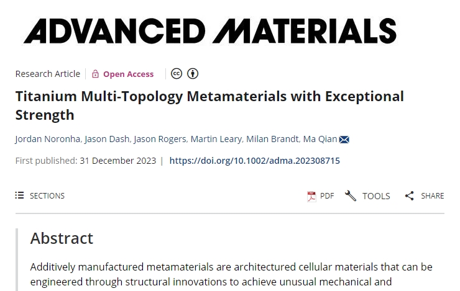Click the Sections list icon
Viewport: 460px width, 291px height.
19,195
